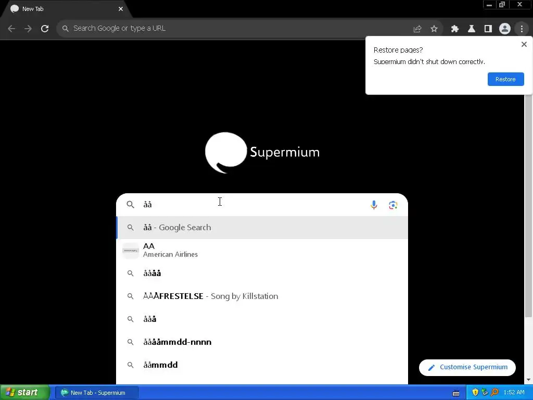The width and height of the screenshot is (533, 400).
Task: Click the 1:52 AM clock
Action: tap(514, 393)
